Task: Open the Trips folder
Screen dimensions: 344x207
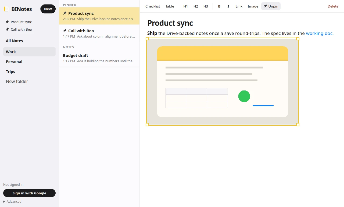Action: coord(29,72)
